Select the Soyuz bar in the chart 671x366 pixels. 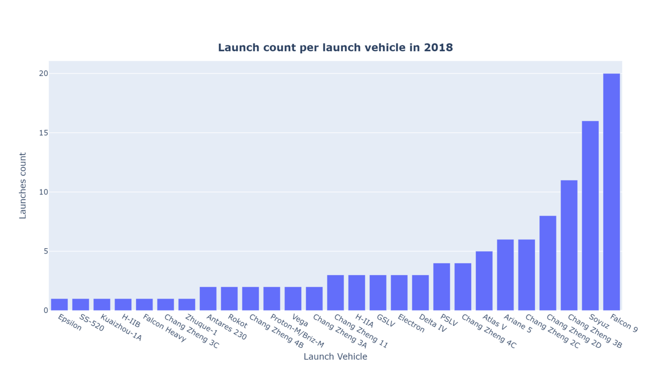pos(590,216)
